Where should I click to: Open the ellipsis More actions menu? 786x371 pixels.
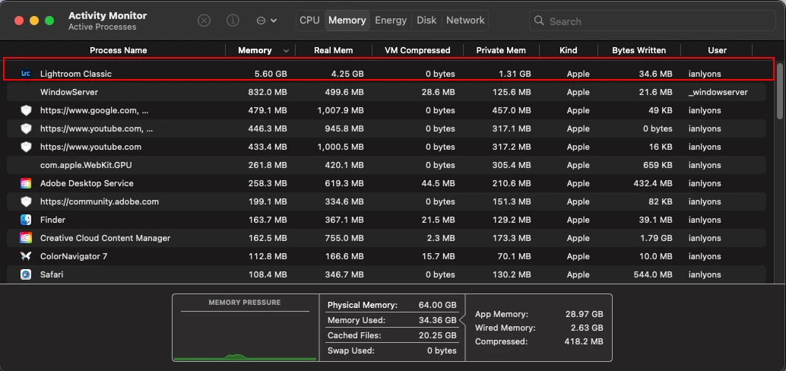tap(266, 21)
